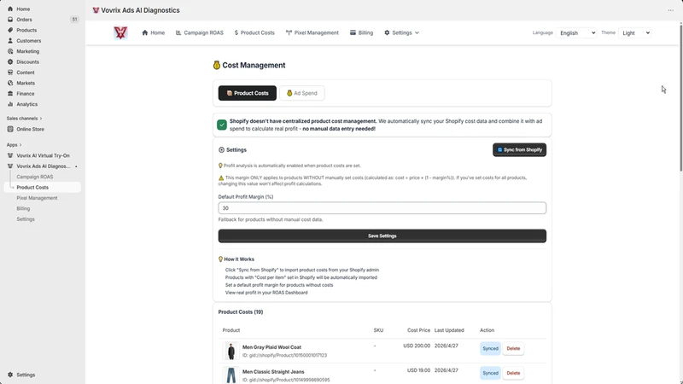683x384 pixels.
Task: Open Discounts icon in sidebar
Action: click(10, 61)
